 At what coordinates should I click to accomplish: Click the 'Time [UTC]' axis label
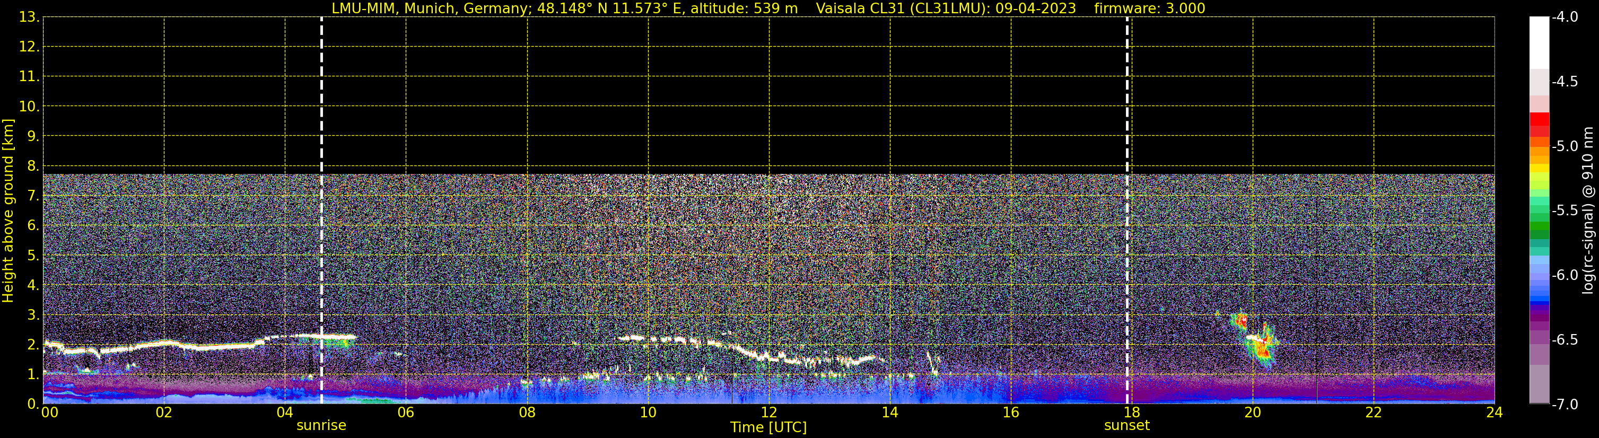768,427
